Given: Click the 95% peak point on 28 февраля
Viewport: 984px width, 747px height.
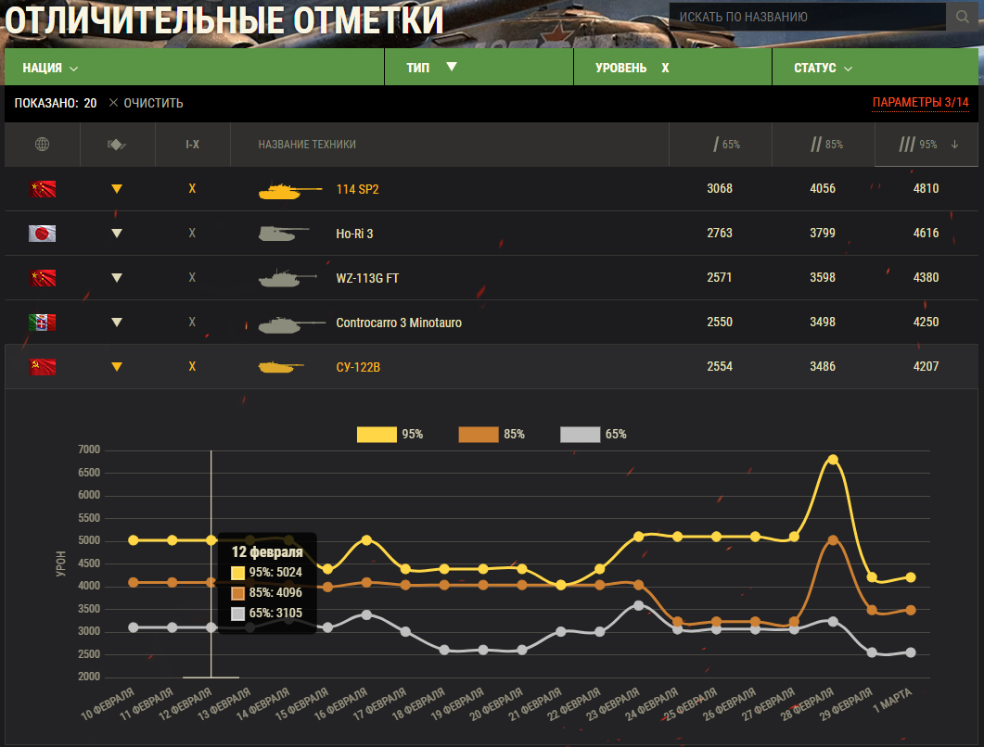Looking at the screenshot, I should pyautogui.click(x=833, y=459).
